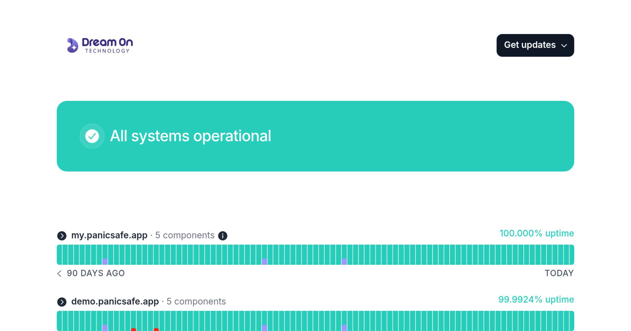
Task: Click the 90 DAYS AGO label
Action: (96, 273)
